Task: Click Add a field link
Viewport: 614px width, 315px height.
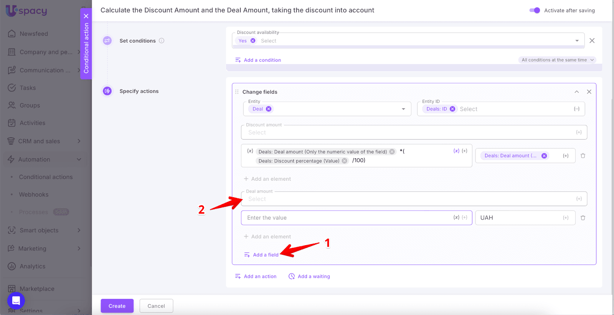Action: coord(265,255)
